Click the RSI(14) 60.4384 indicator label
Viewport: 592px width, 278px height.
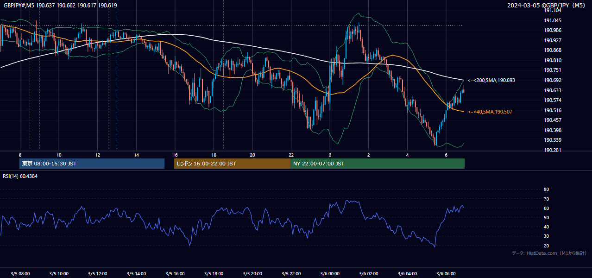[20, 176]
